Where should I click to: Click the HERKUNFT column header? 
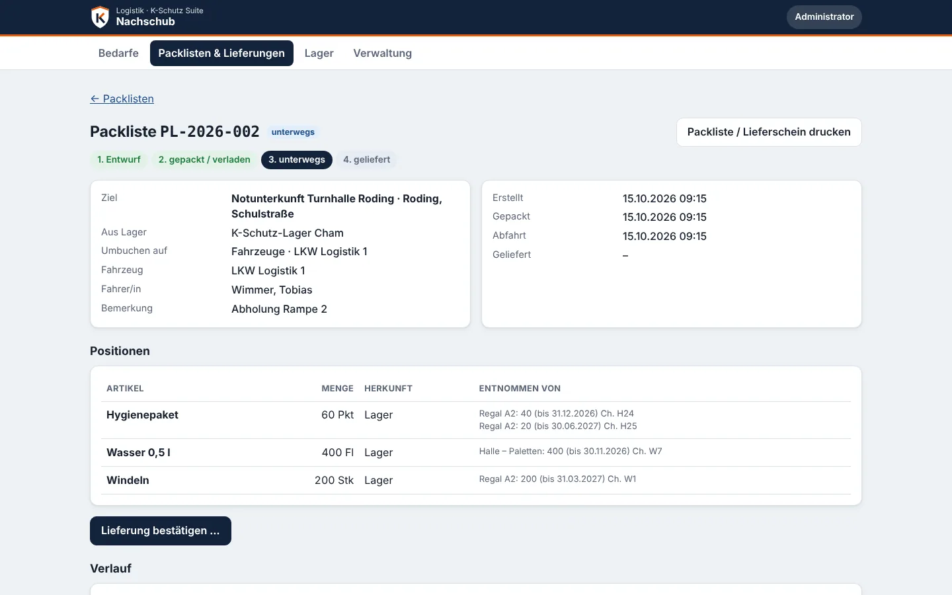click(x=388, y=389)
